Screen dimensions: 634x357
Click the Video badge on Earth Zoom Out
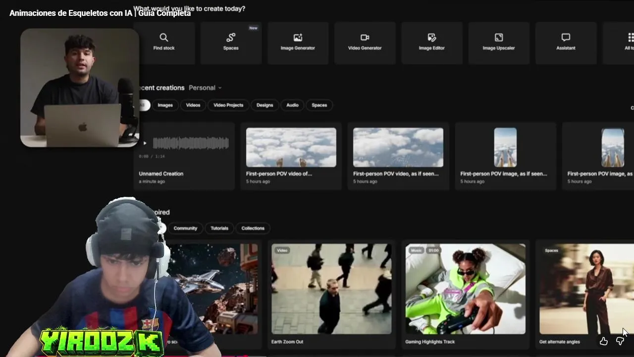coord(282,250)
